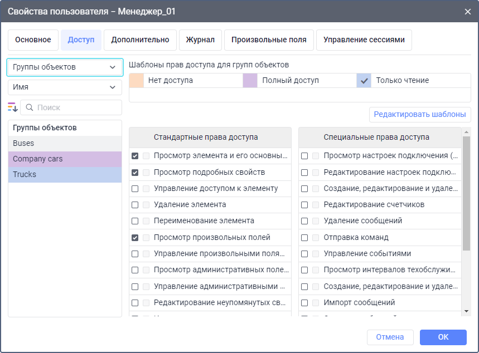
Task: Click the sort order icon beside search
Action: (x=13, y=107)
